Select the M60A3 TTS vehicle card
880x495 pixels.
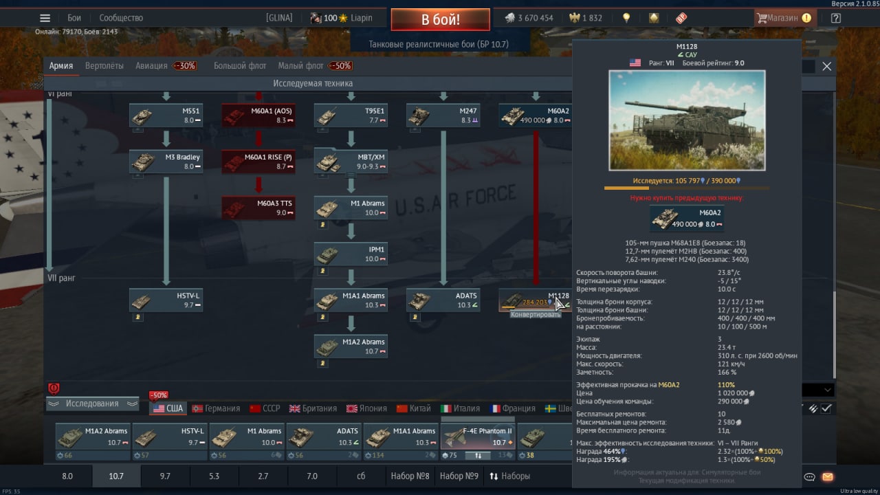point(258,208)
